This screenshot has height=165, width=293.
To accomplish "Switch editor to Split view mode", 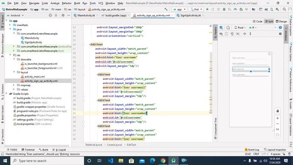I will (269, 22).
